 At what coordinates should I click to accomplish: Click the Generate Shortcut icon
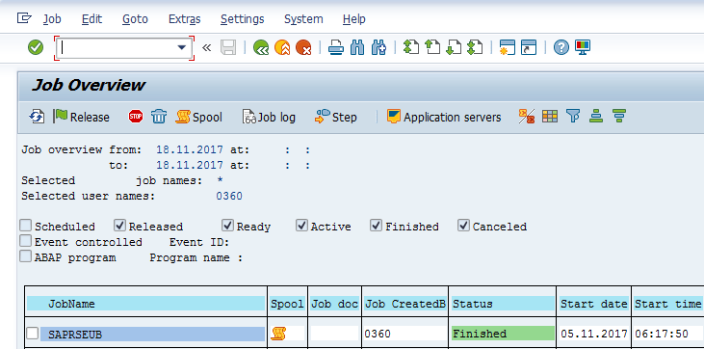[529, 47]
